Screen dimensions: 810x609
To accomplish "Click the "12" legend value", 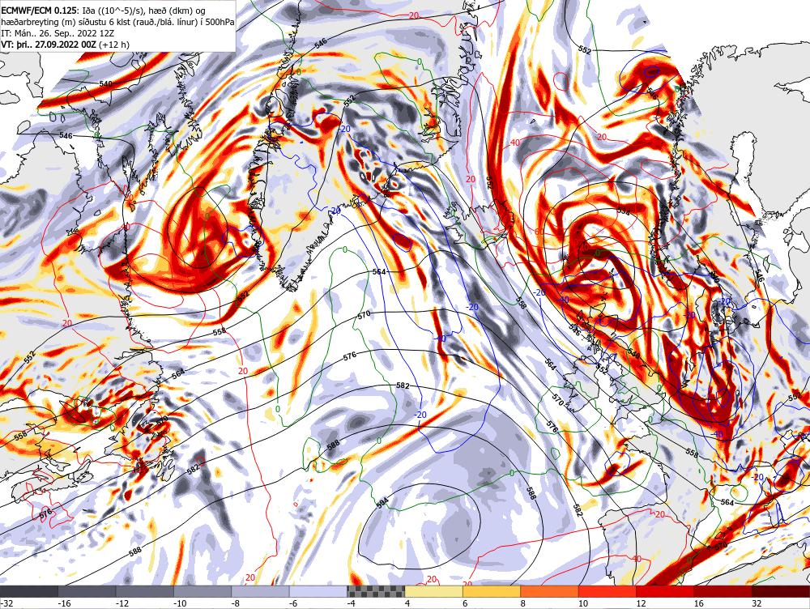I will 641,603.
